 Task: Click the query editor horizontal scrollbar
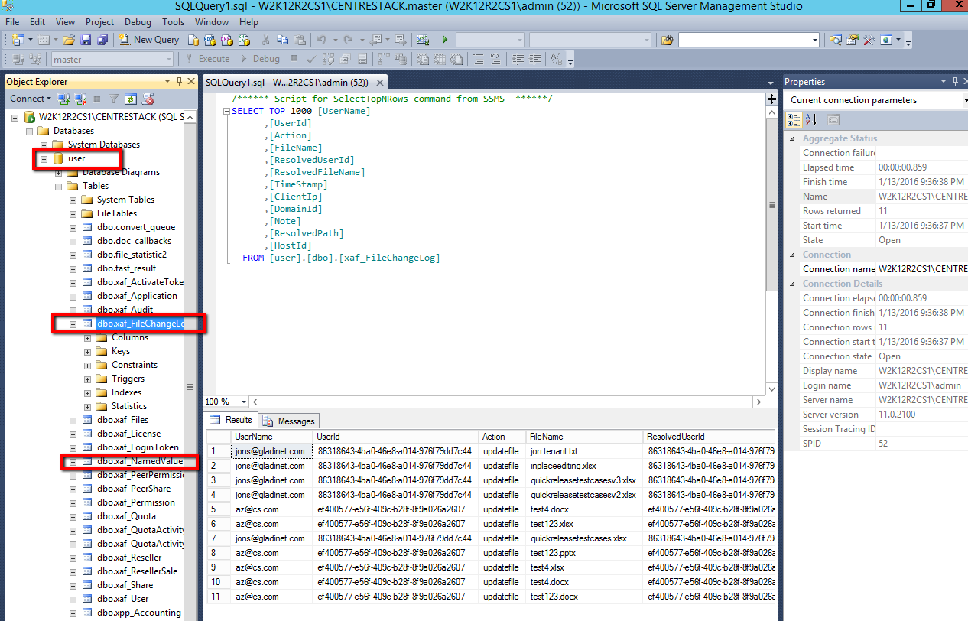pos(508,402)
